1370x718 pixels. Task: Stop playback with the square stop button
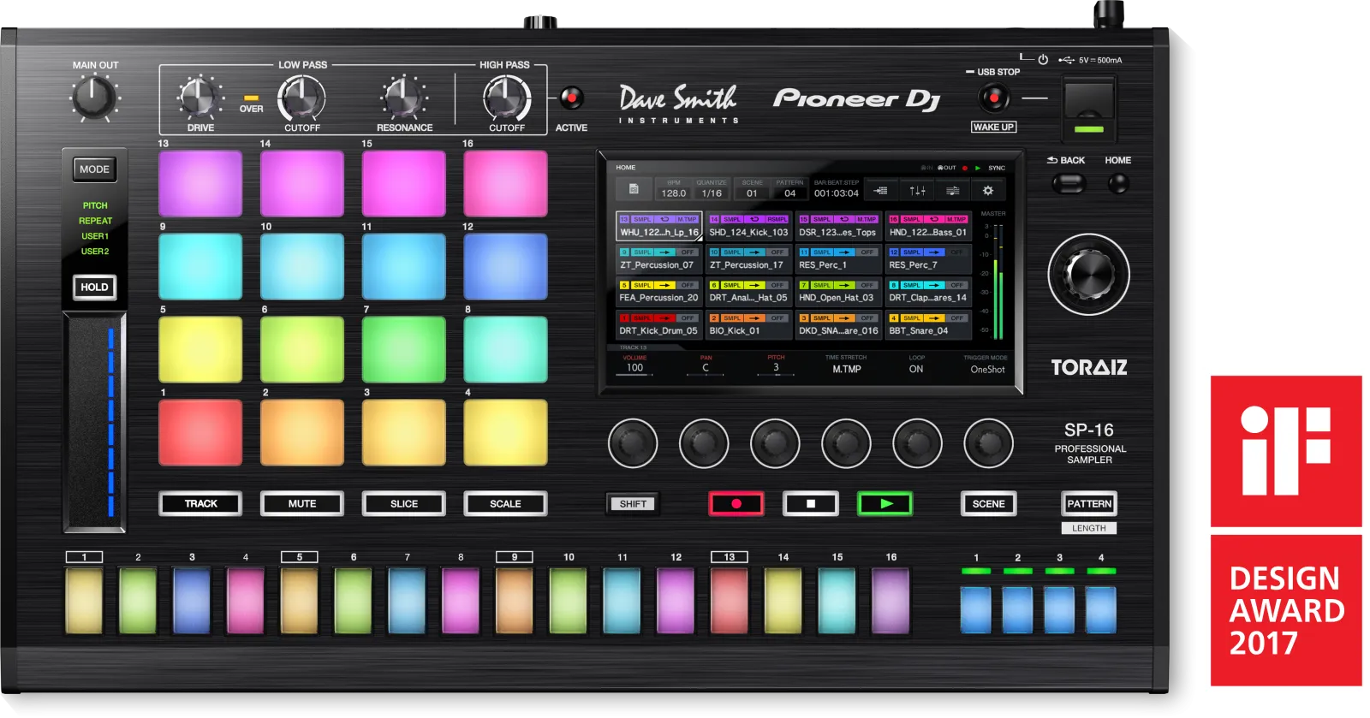(x=811, y=504)
